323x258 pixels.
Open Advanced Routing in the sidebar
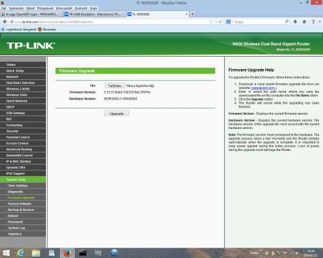(23, 149)
